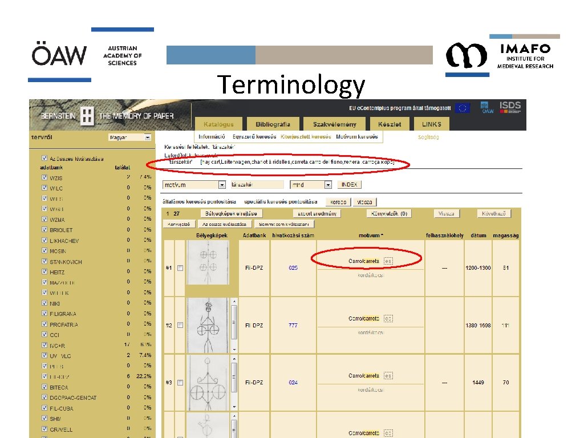Open the Katalógus tab
Viewport: 584px width, 438px height.
coord(218,124)
